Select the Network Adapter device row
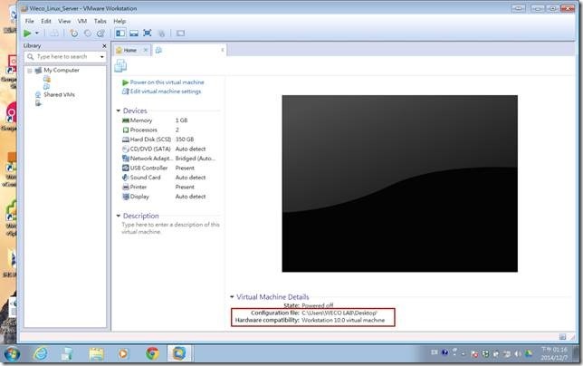The width and height of the screenshot is (583, 366). [x=169, y=158]
